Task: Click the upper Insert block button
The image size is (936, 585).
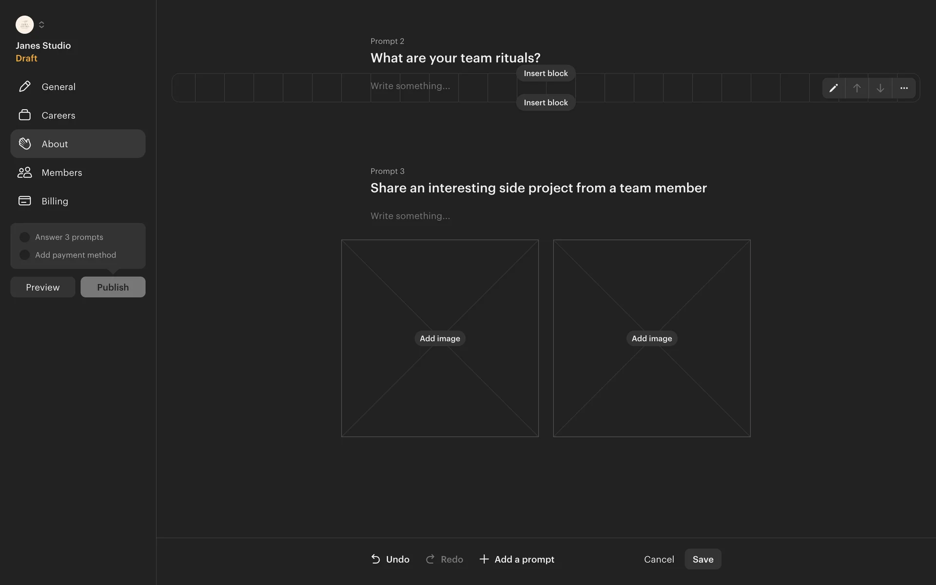Action: [546, 74]
